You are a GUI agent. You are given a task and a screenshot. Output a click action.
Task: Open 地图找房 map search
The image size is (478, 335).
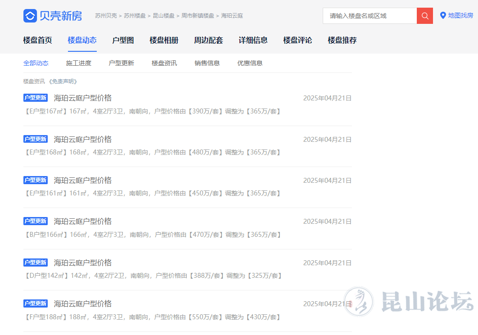click(456, 16)
